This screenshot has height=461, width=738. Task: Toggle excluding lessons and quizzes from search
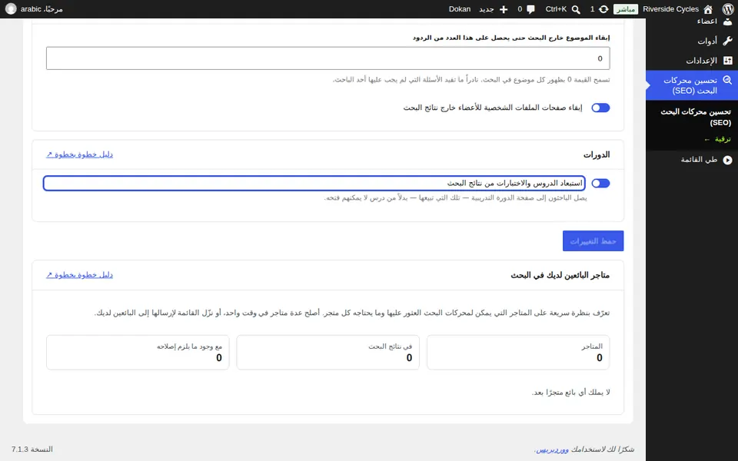pos(600,183)
